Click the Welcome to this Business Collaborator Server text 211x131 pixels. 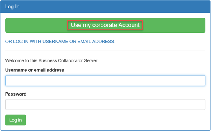click(x=52, y=61)
